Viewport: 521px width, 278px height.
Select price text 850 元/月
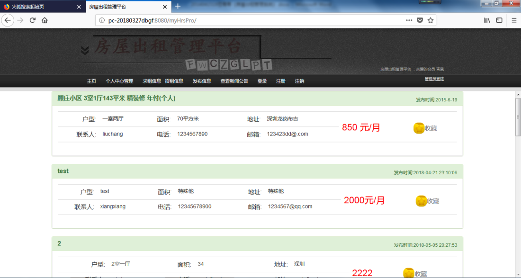point(361,127)
